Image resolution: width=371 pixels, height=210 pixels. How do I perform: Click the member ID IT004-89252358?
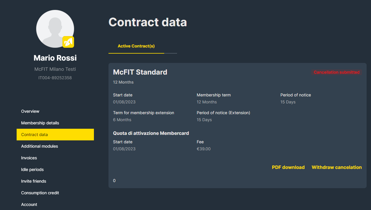click(x=55, y=78)
